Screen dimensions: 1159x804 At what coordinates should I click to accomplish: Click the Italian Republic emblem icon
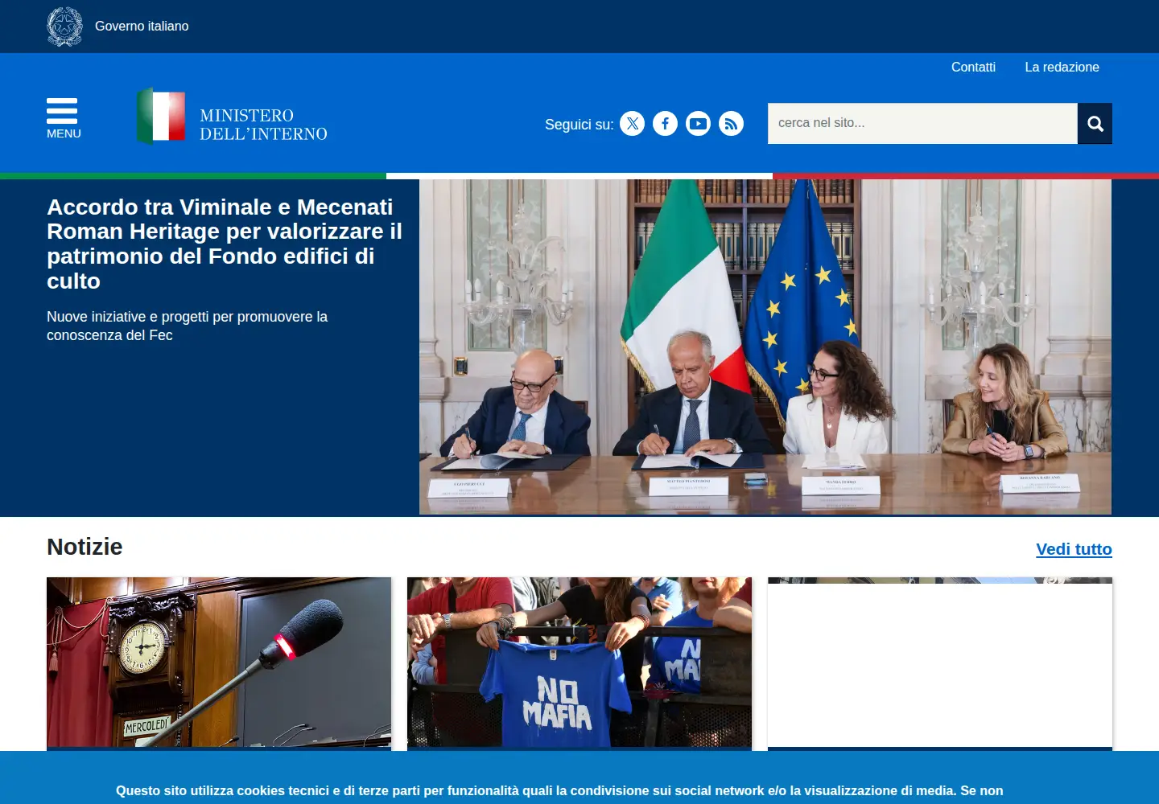click(x=64, y=27)
